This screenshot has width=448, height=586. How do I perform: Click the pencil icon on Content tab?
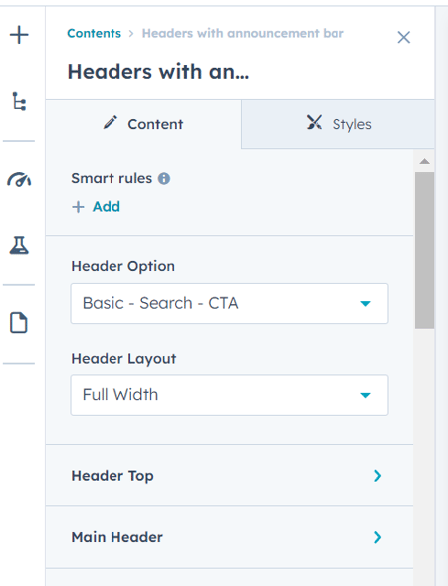coord(111,123)
